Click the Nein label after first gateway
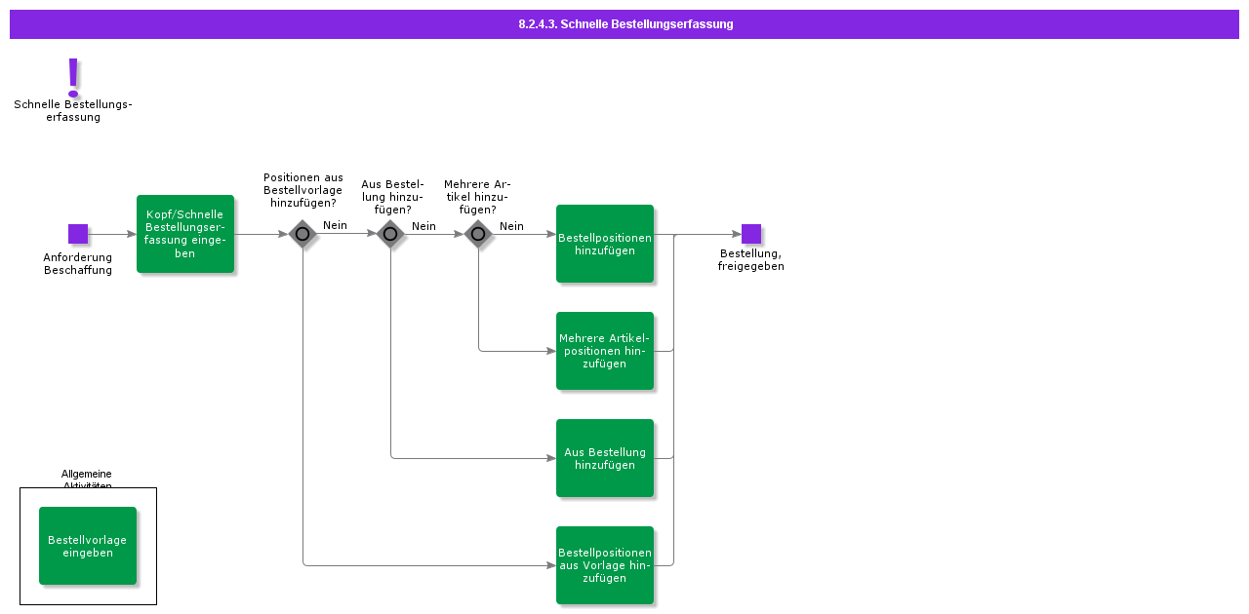Viewport: 1249px width, 614px height. tap(335, 225)
